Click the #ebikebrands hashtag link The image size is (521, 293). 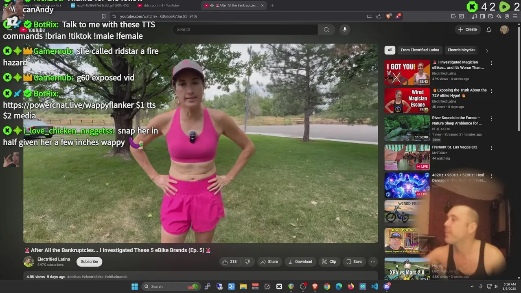tap(116, 277)
